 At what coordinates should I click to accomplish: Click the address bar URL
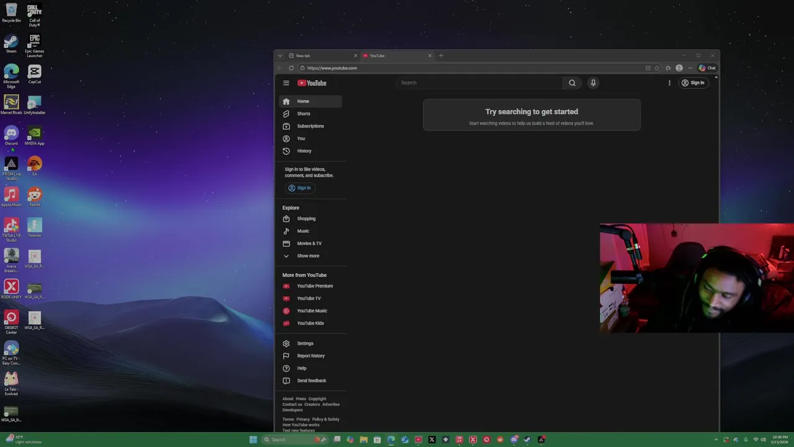coord(332,68)
